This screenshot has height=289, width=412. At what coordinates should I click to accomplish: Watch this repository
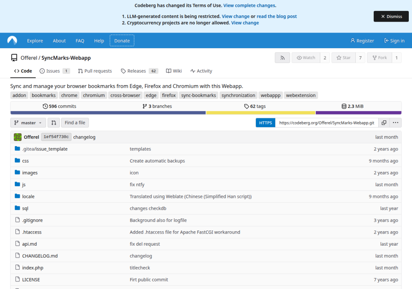click(306, 58)
